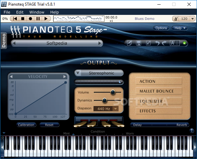Click the 00:00.0 time display

click(111, 17)
